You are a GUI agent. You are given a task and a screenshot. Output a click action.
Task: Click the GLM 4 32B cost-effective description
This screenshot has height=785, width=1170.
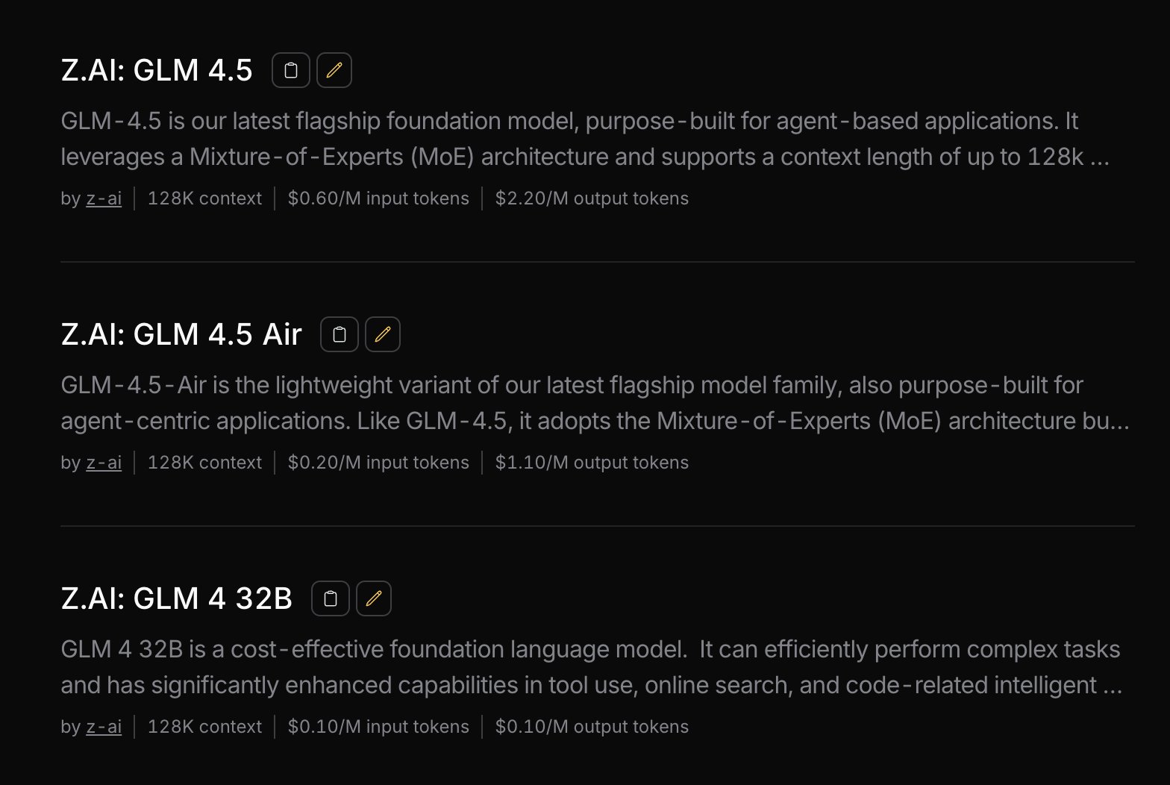(x=589, y=667)
